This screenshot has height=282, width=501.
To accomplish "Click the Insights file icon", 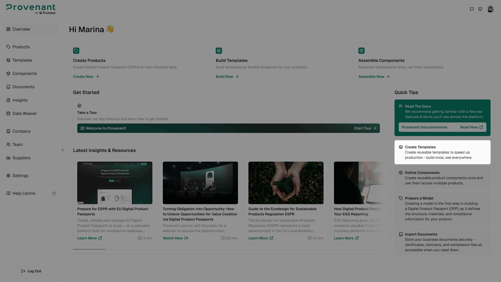I will (8, 100).
